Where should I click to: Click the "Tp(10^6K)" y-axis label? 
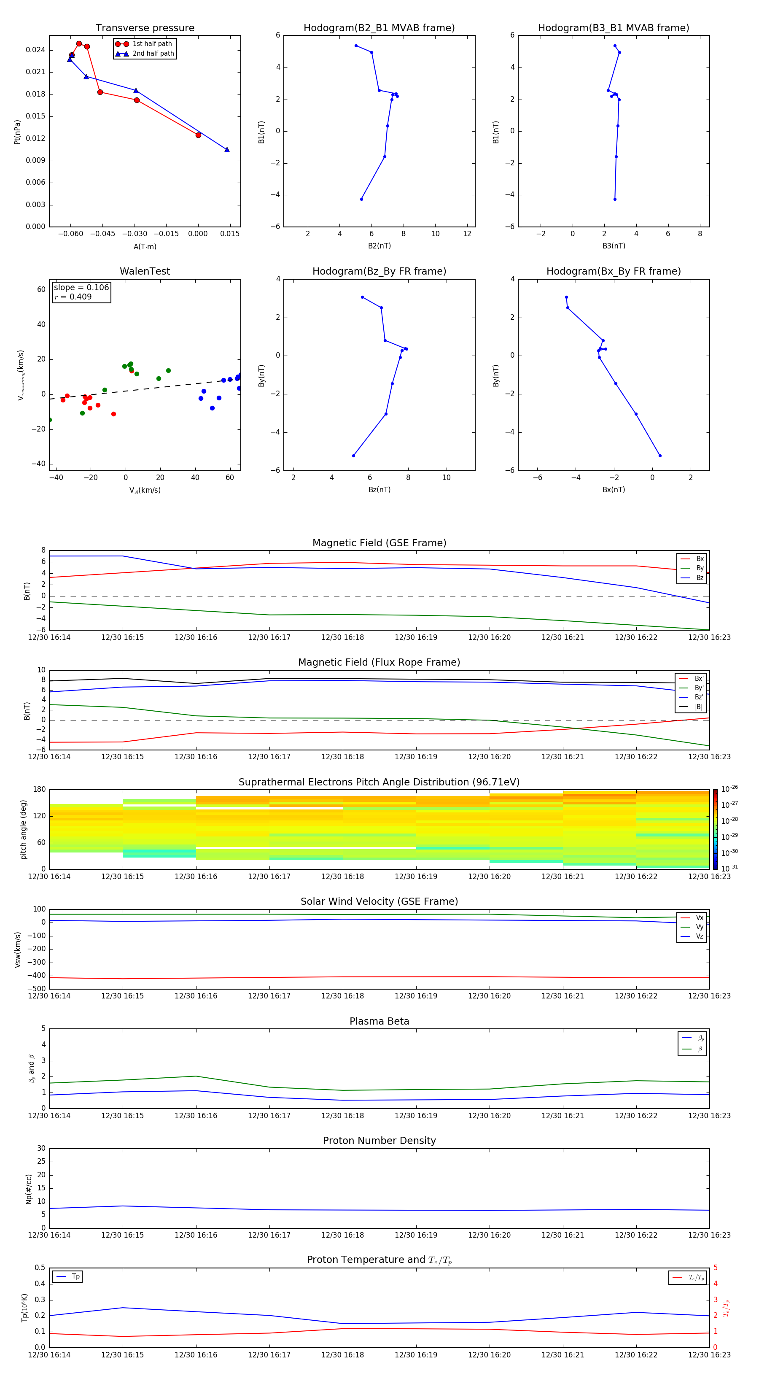(24, 1308)
